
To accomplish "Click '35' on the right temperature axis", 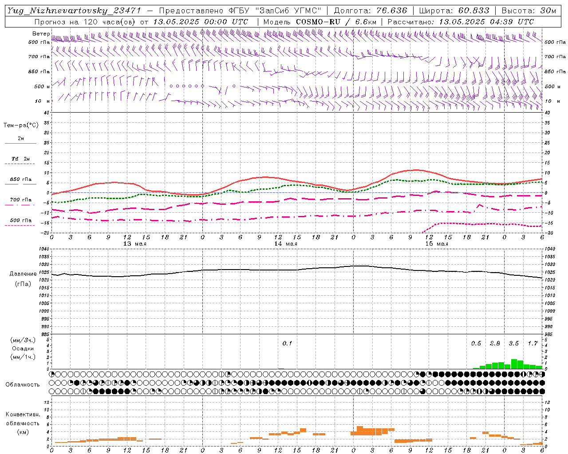I will [547, 123].
